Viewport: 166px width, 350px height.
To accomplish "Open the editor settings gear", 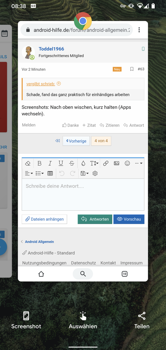I will pos(95,173).
